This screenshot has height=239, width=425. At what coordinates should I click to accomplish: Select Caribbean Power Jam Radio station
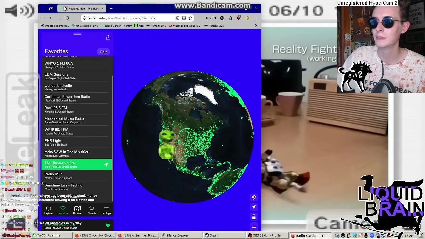(x=76, y=98)
